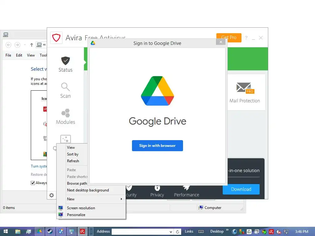Click Google Drive taskbar button
This screenshot has width=315, height=236.
tap(39, 231)
